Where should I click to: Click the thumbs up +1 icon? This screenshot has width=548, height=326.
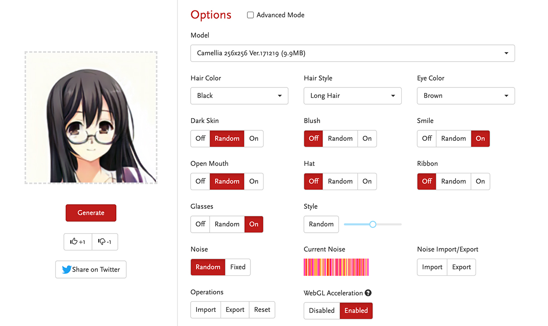74,242
